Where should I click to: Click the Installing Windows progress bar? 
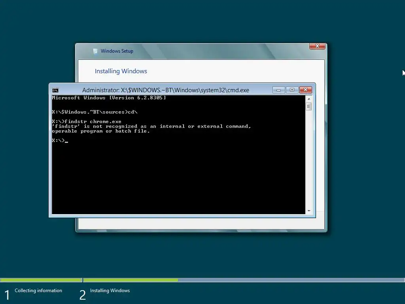tap(244, 280)
